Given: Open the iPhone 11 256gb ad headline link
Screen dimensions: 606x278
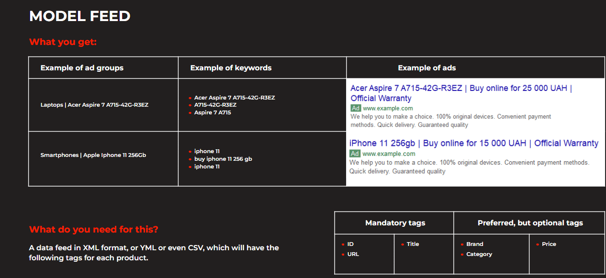Looking at the screenshot, I should click(474, 143).
